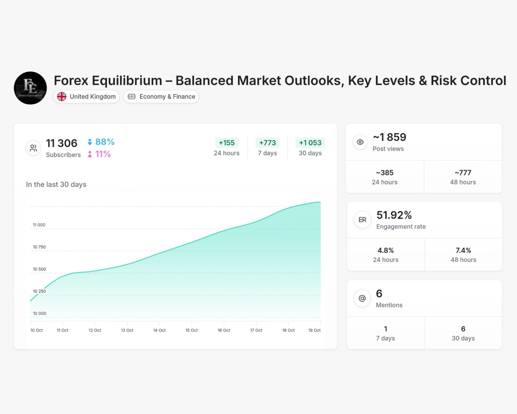517x414 pixels.
Task: Click the 11 000 y-axis label
Action: tap(39, 225)
